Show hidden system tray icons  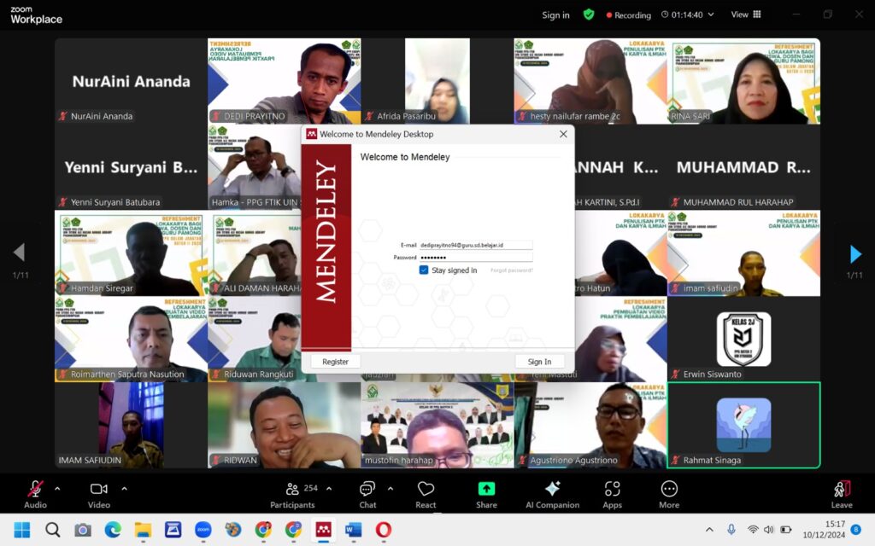pos(709,529)
